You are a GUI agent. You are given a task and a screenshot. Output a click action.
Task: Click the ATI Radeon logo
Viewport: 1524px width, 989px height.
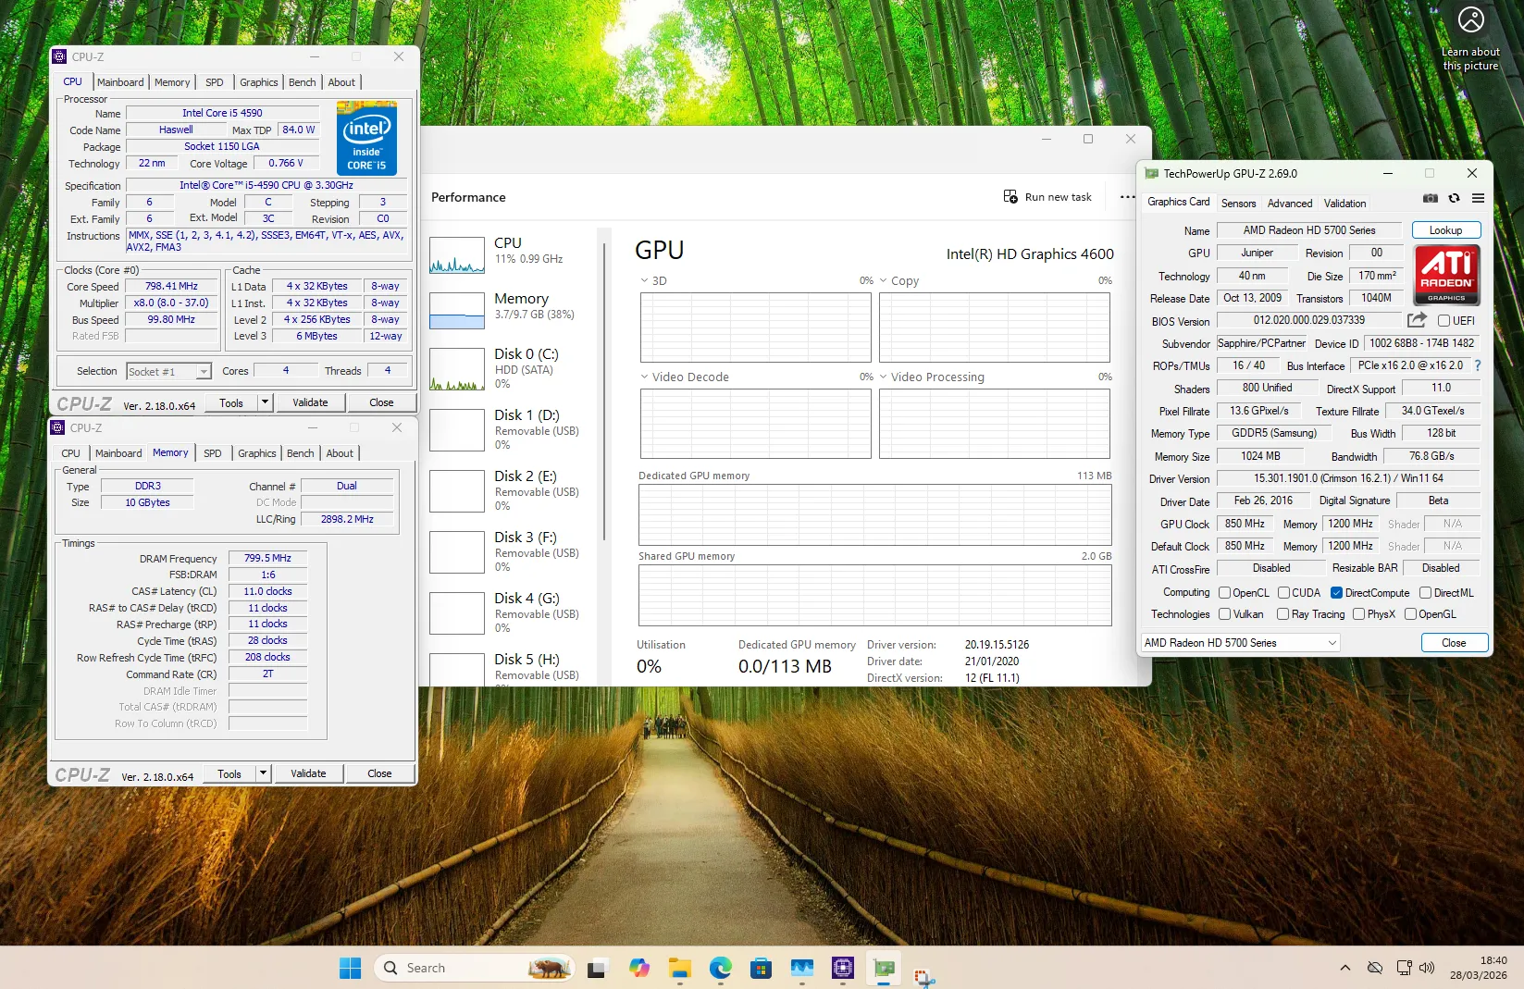point(1446,275)
